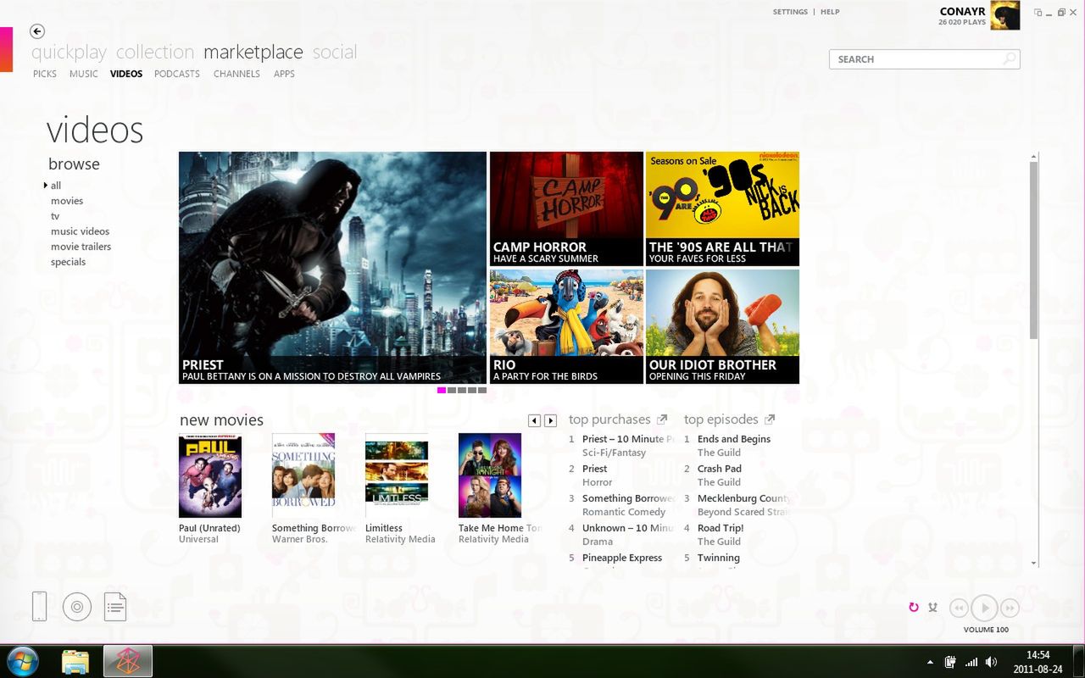Go back with the back arrow icon
This screenshot has height=678, width=1085.
tap(36, 31)
